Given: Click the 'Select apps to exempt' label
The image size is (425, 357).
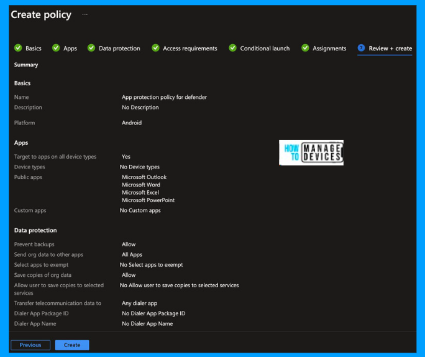Looking at the screenshot, I should coord(41,265).
